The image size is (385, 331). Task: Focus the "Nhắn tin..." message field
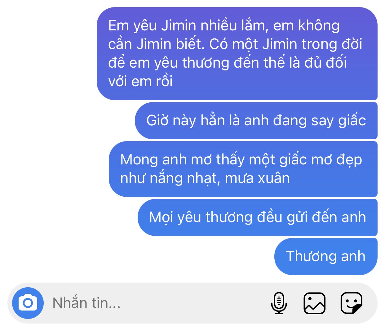point(155,303)
